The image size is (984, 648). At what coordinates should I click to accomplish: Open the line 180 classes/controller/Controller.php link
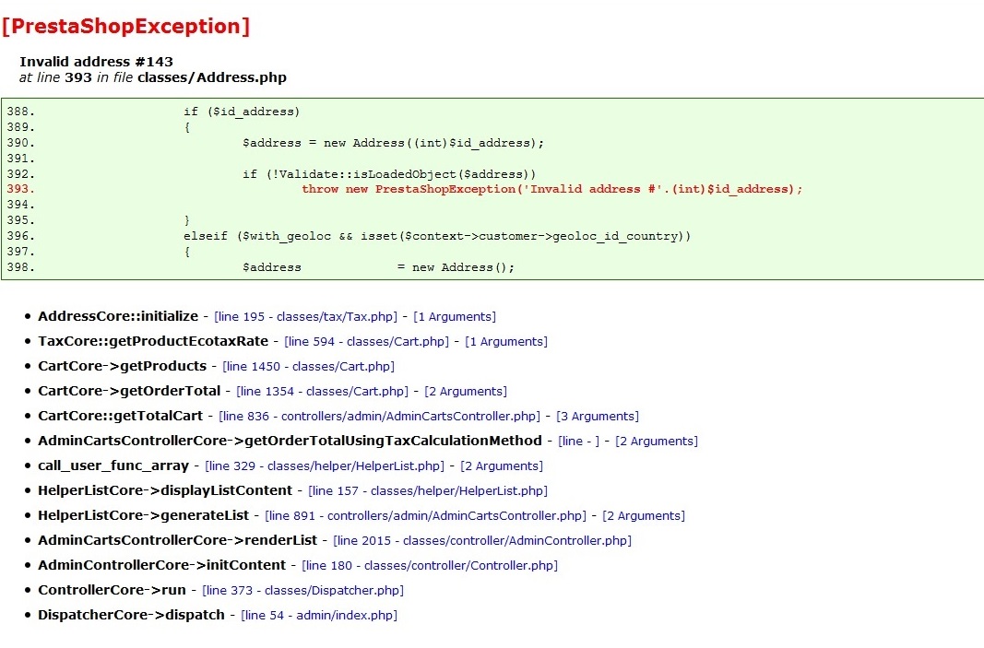coord(430,566)
